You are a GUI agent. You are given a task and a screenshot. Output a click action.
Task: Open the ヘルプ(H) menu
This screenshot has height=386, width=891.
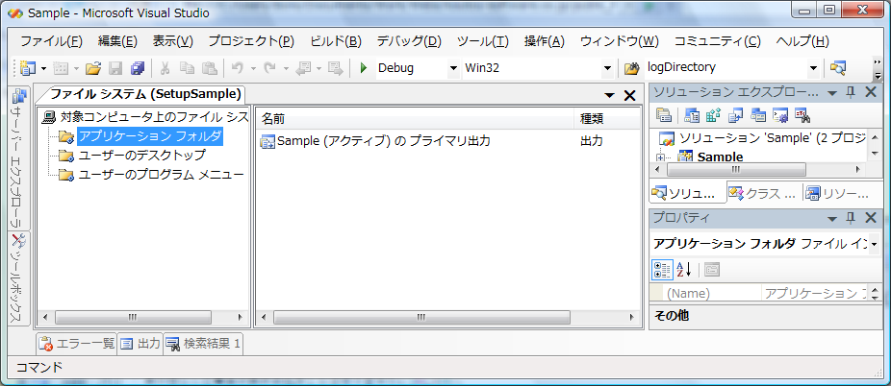802,41
